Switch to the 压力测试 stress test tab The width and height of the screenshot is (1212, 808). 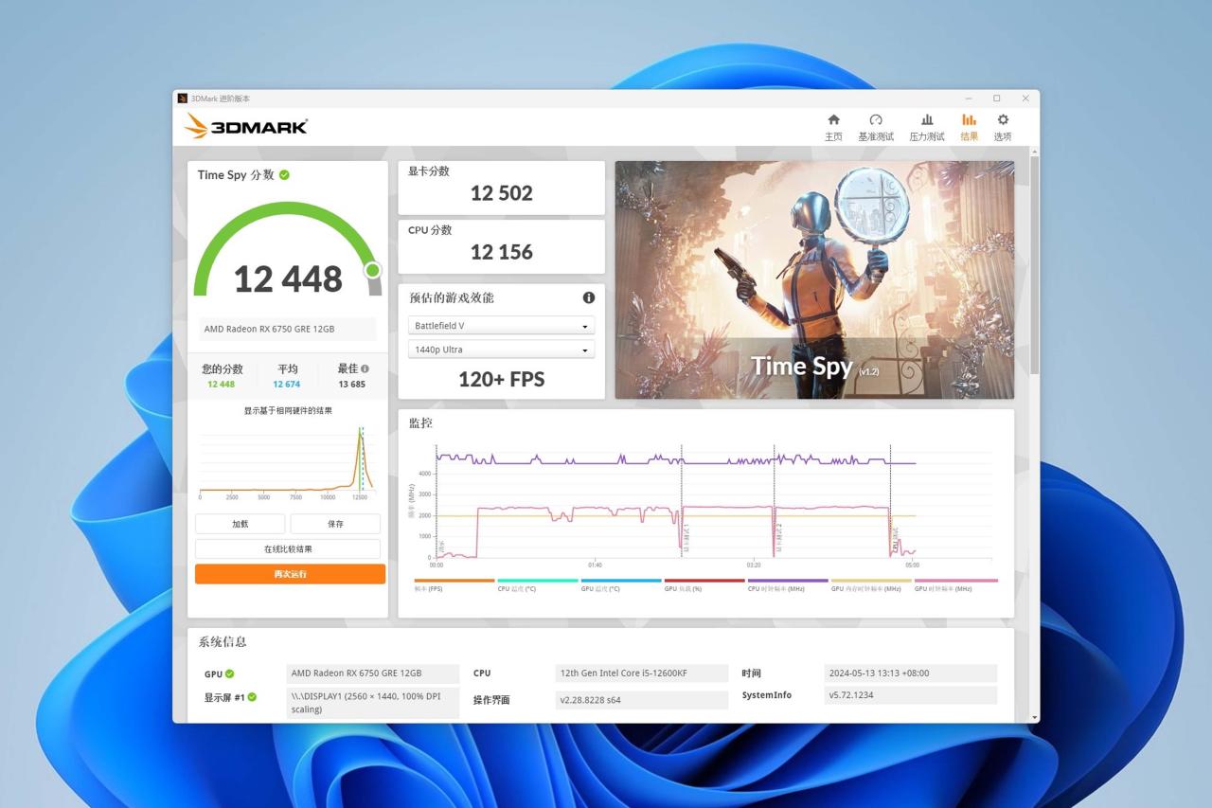click(927, 128)
